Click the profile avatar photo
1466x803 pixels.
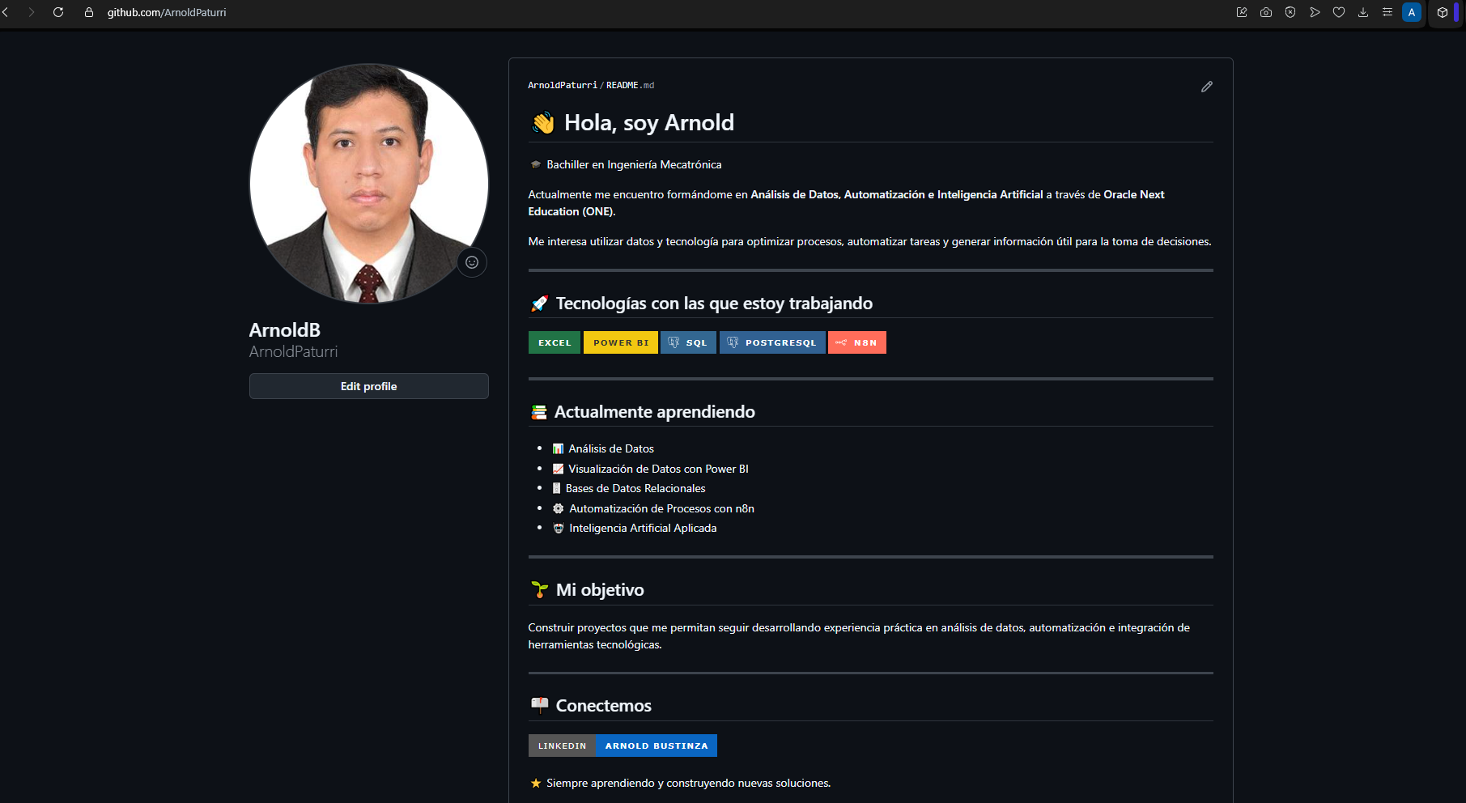pyautogui.click(x=369, y=184)
